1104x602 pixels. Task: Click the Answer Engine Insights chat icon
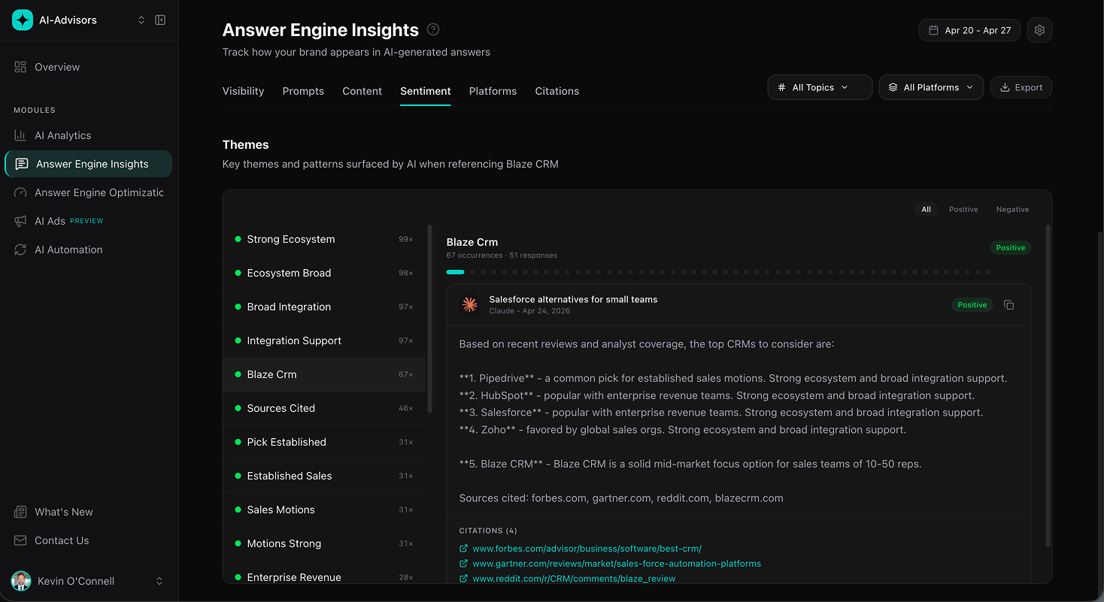[x=22, y=164]
